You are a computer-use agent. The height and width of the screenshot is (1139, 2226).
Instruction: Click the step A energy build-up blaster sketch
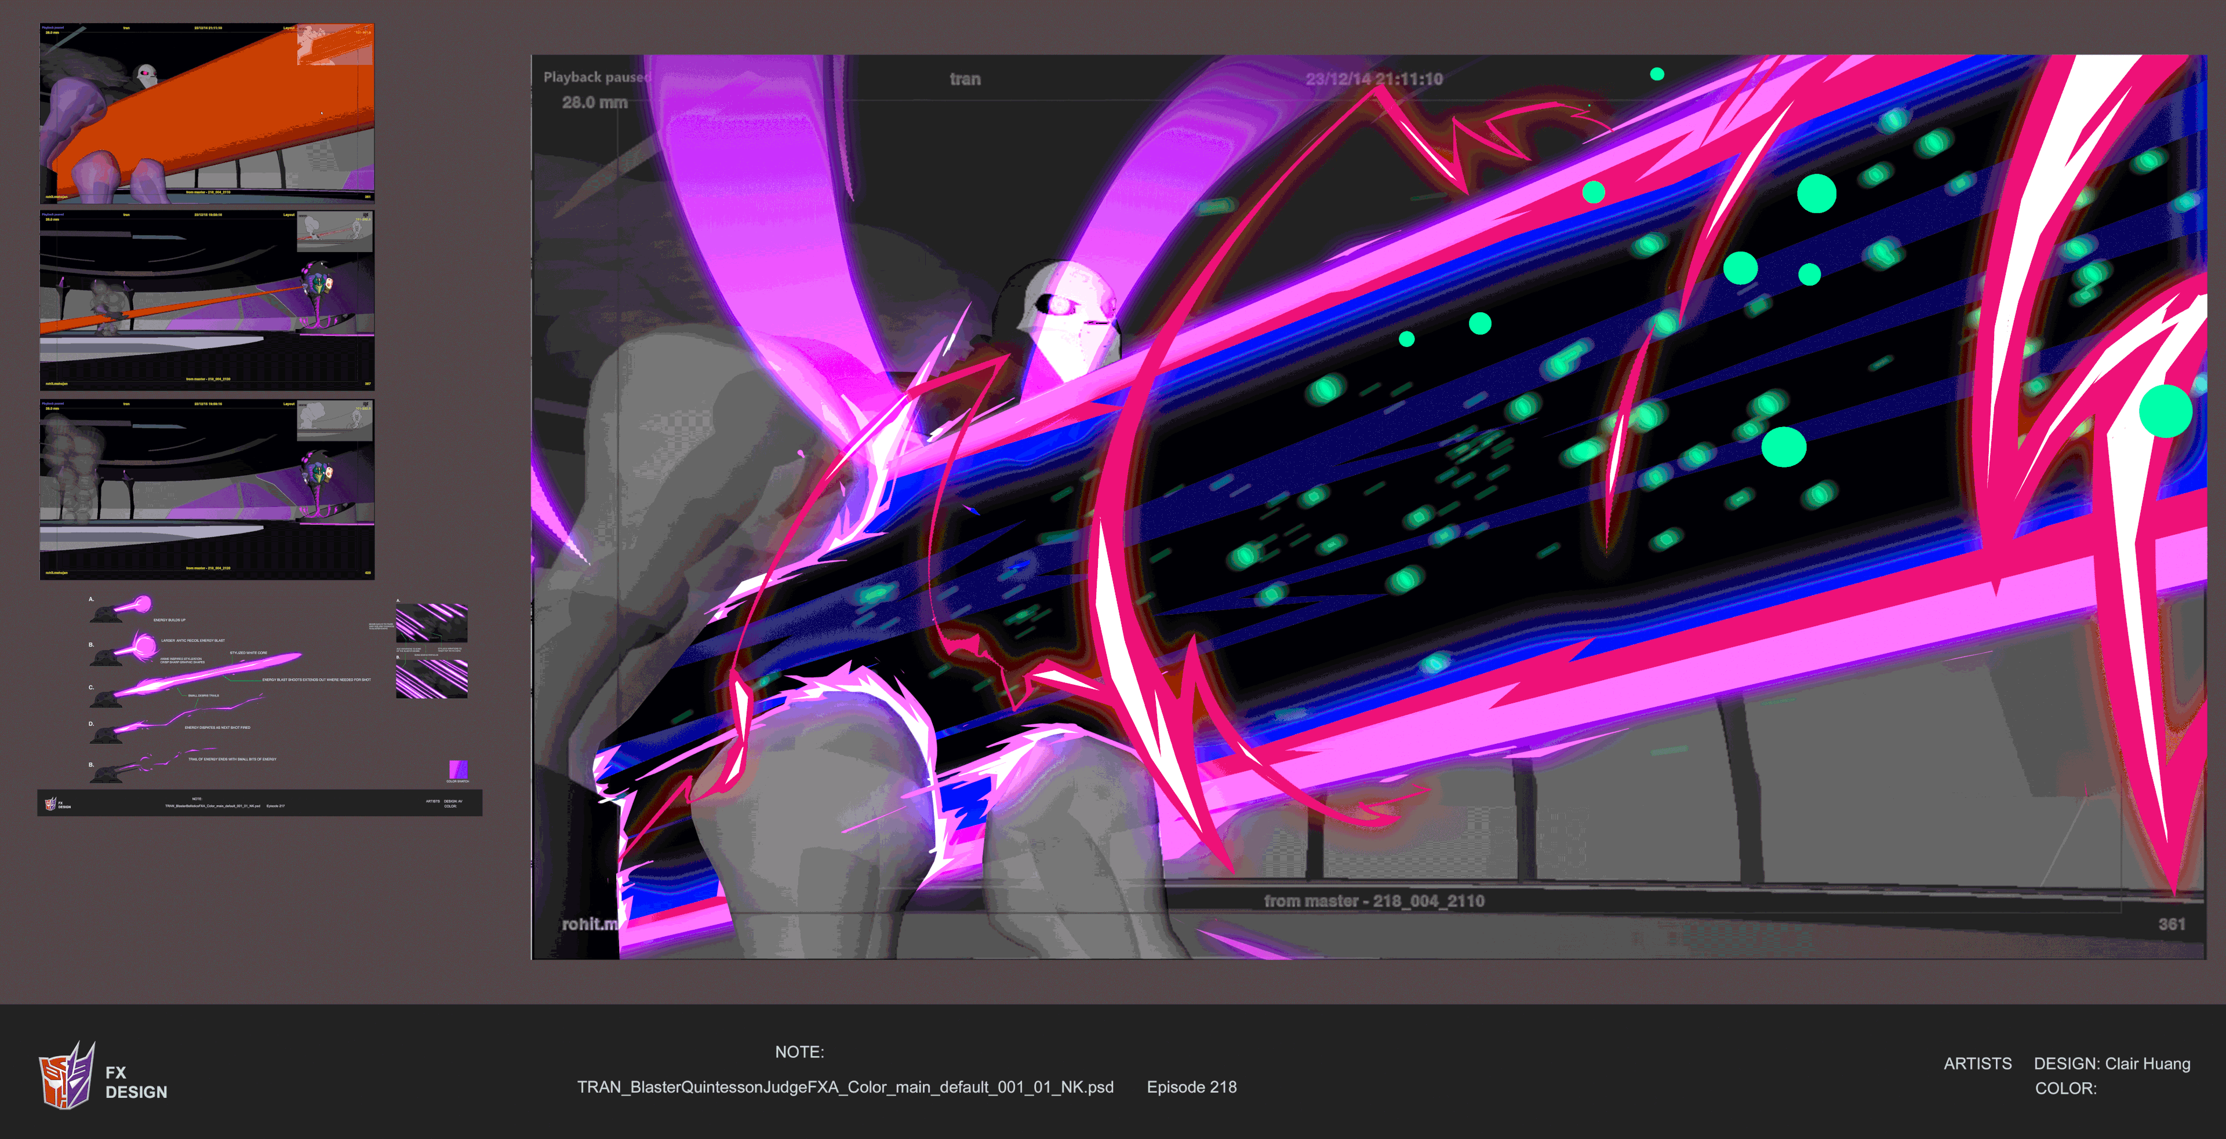coord(122,608)
